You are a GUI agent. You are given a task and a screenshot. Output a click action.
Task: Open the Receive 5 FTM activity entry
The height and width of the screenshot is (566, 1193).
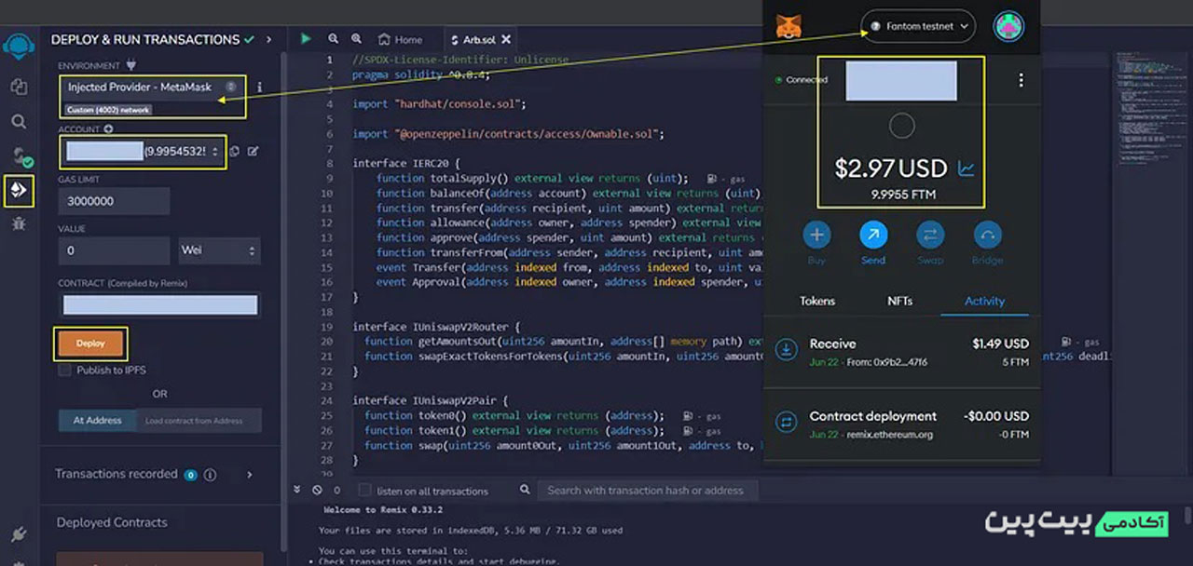[x=901, y=352]
